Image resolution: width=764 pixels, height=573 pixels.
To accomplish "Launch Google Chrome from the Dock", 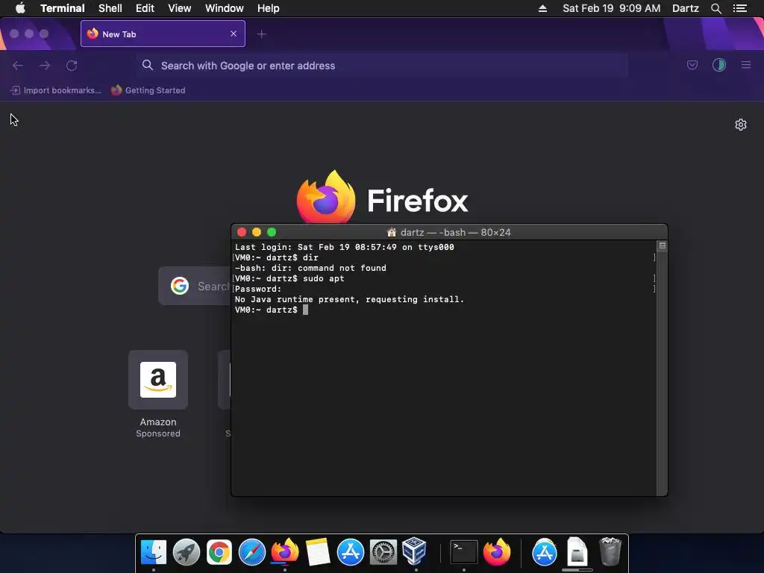I will click(x=219, y=553).
